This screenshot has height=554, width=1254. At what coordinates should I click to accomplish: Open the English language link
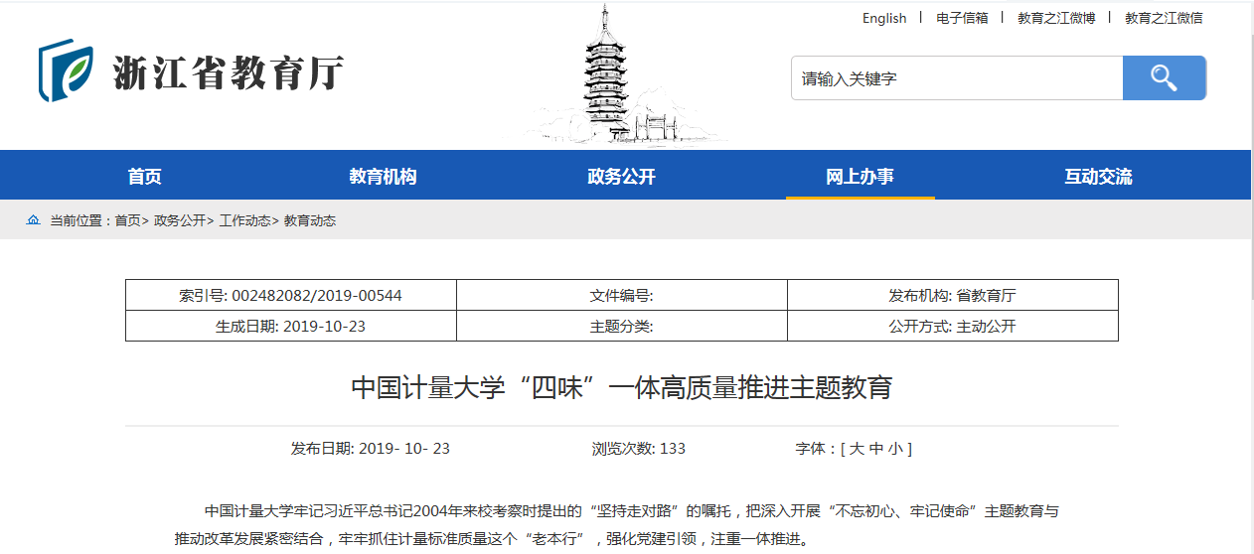[883, 18]
